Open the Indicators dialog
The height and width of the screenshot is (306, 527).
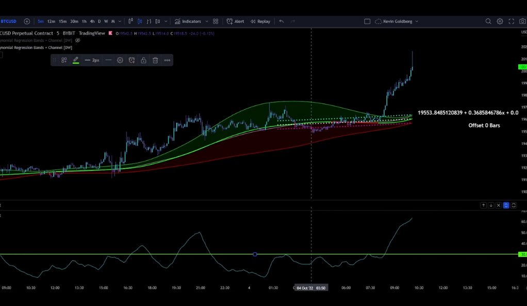point(188,21)
